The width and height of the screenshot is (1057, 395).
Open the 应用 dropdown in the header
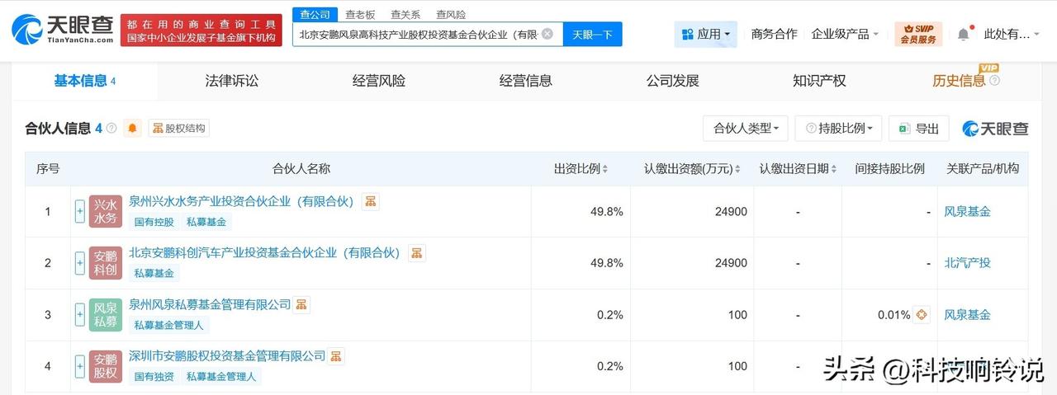[x=706, y=35]
